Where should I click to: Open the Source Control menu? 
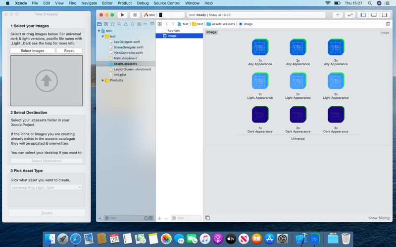tap(167, 3)
